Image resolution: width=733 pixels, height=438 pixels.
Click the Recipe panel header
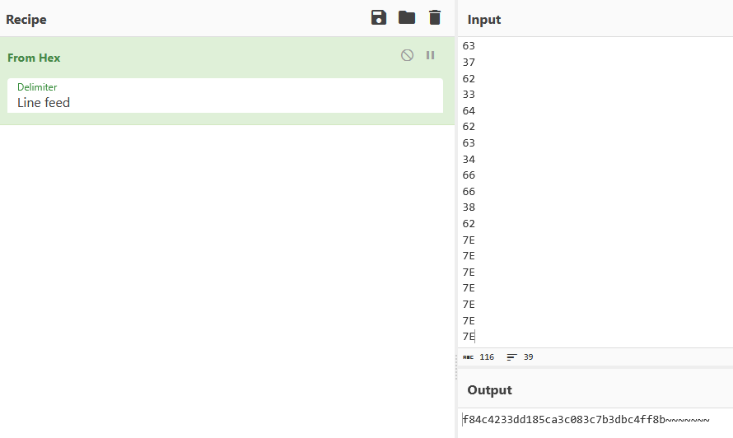coord(26,20)
